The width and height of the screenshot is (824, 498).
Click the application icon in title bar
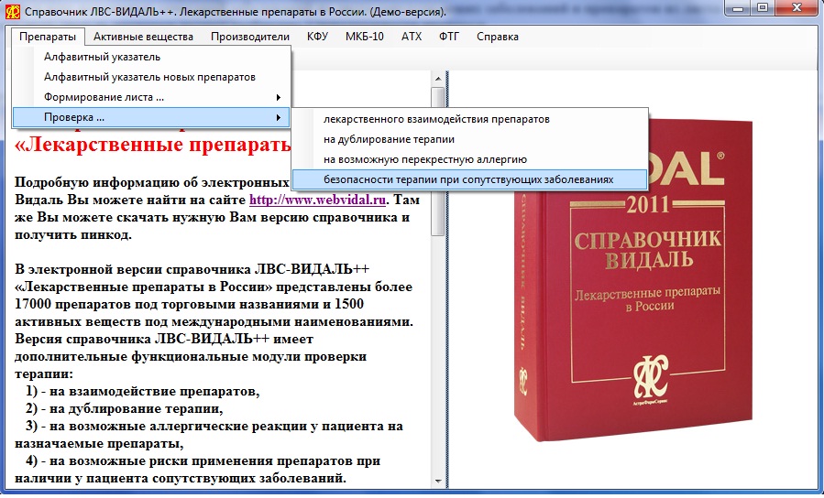pyautogui.click(x=13, y=11)
